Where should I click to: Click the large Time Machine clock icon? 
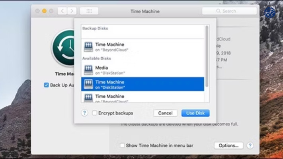[63, 48]
